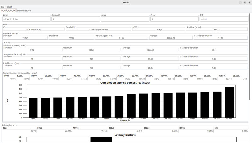Click the IOPS field showing 18.0k/s
This screenshot has width=252, height=143.
click(x=158, y=29)
